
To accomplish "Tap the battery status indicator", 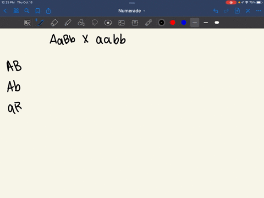I will point(260,2).
